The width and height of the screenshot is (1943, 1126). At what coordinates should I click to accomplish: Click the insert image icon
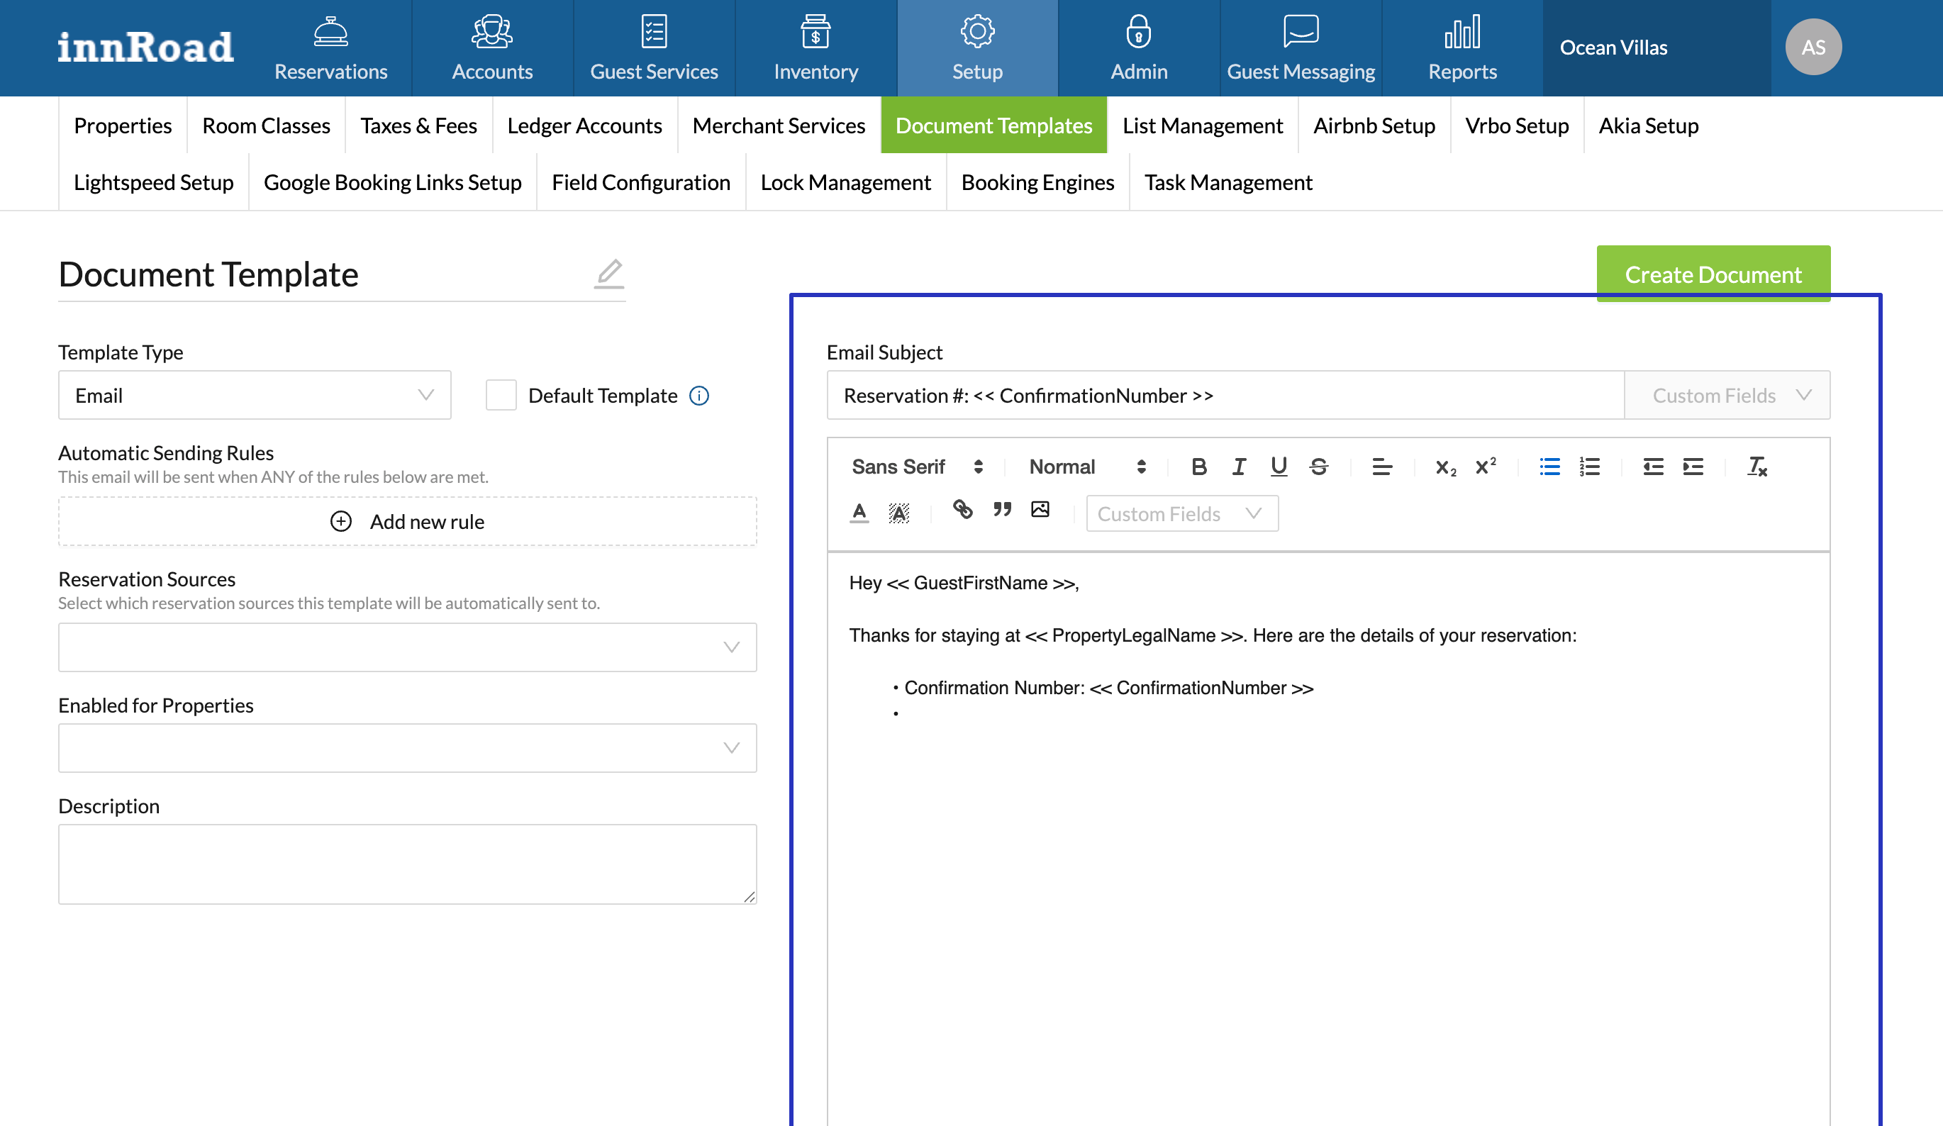tap(1040, 509)
